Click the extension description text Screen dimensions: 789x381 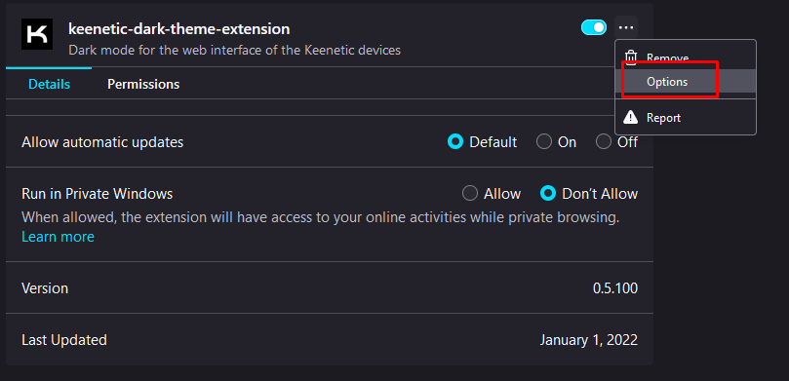coord(234,51)
